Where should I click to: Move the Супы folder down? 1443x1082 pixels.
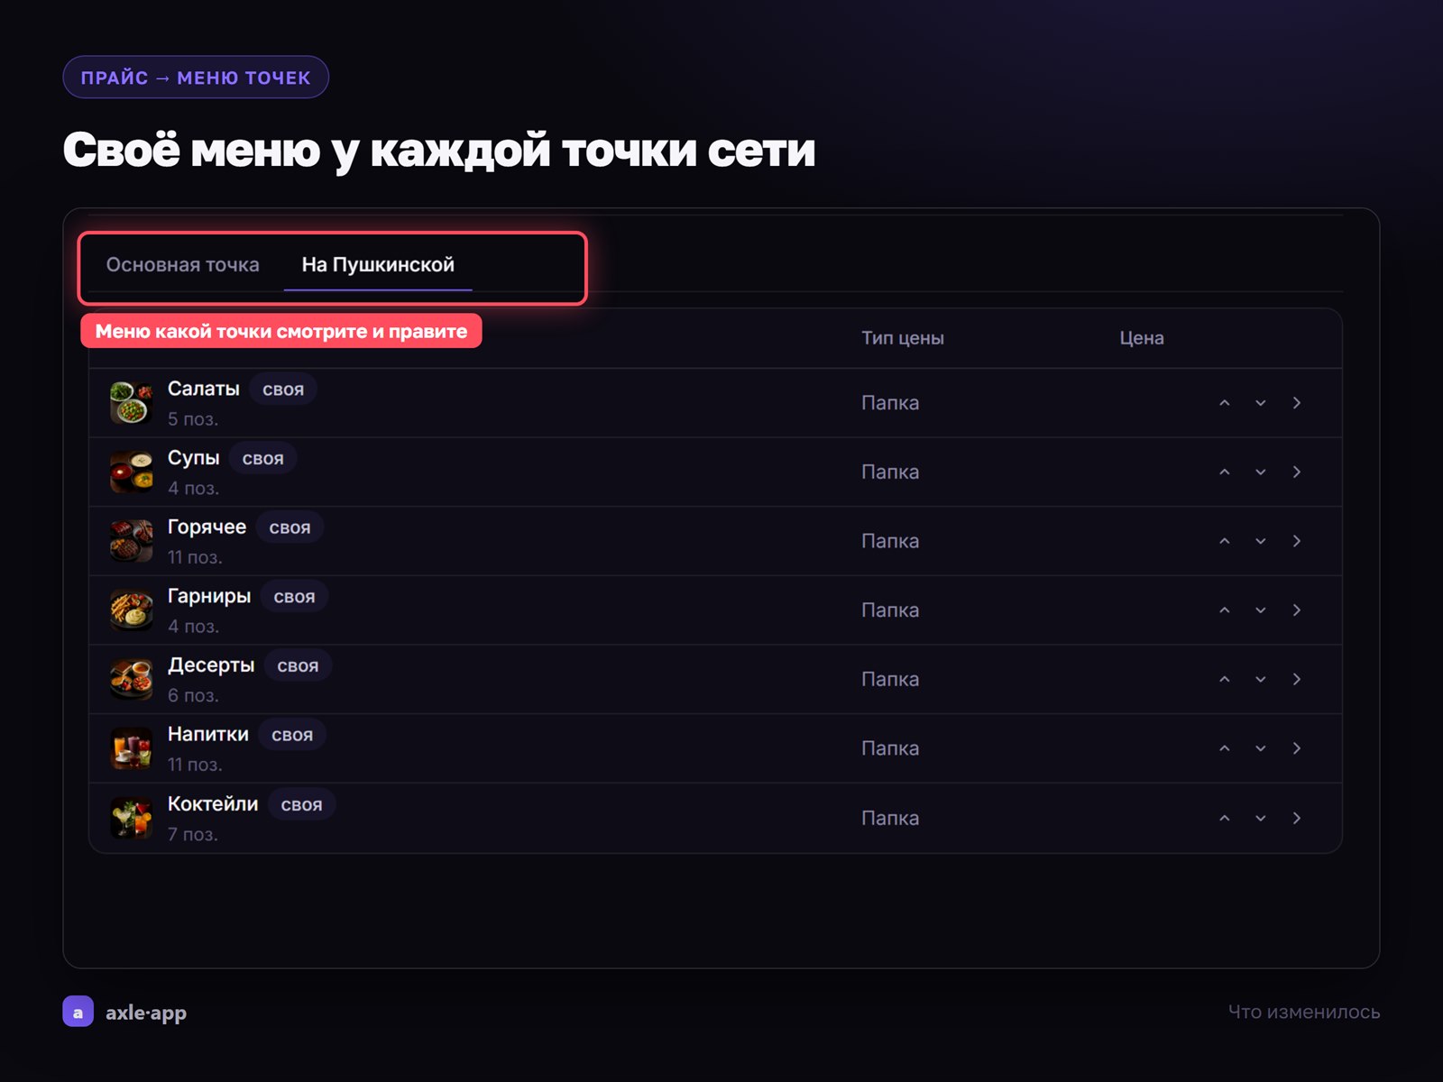click(x=1261, y=472)
